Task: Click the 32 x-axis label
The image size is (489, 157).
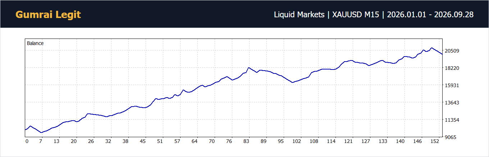Action: point(108,142)
